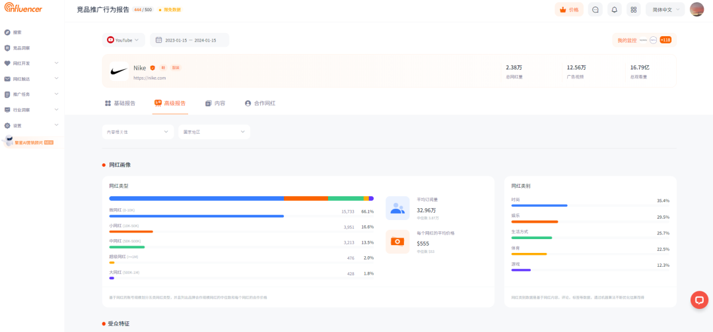
Task: Click the circular brand avatar in 我的监控
Action: pyautogui.click(x=654, y=40)
